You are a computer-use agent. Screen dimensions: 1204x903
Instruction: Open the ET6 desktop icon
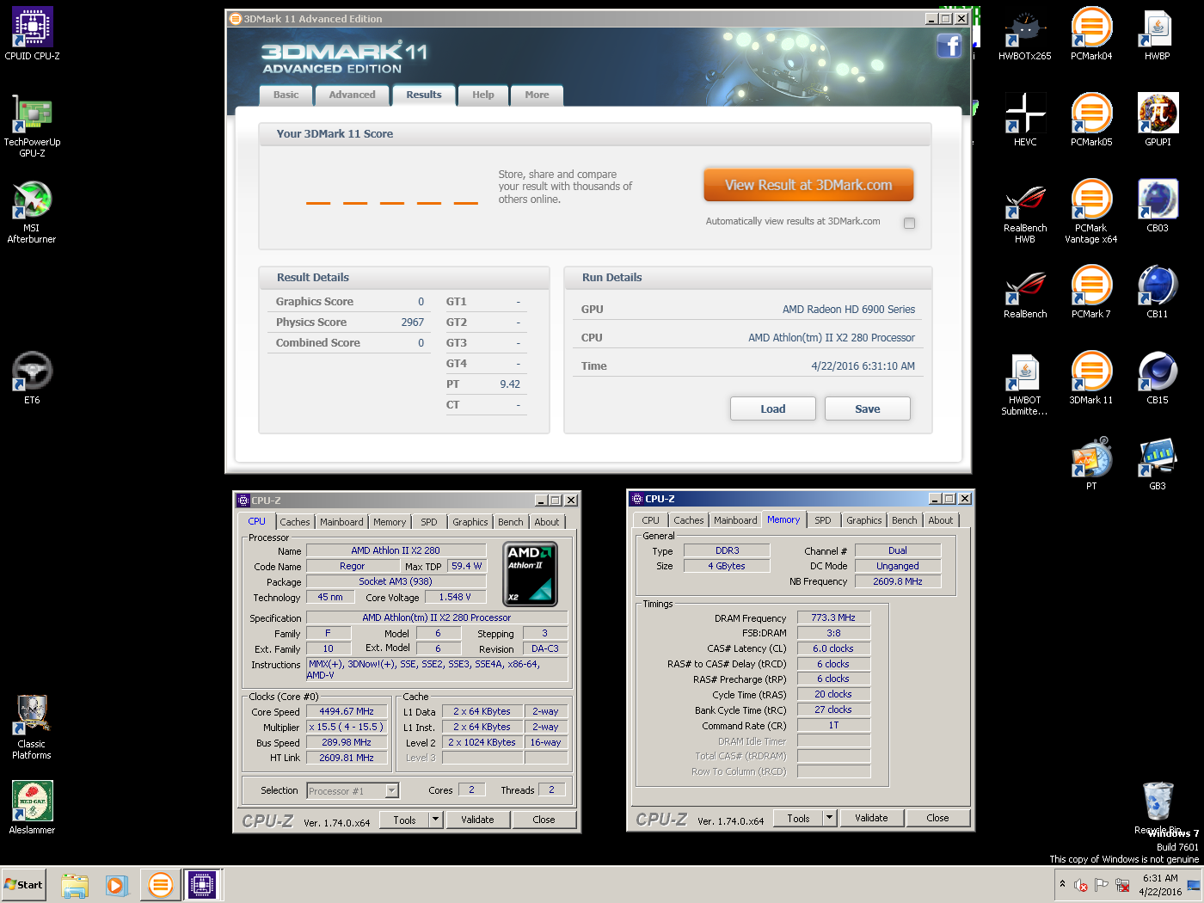[33, 378]
